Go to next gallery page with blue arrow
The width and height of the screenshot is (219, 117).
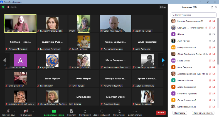pyautogui.click(x=163, y=60)
